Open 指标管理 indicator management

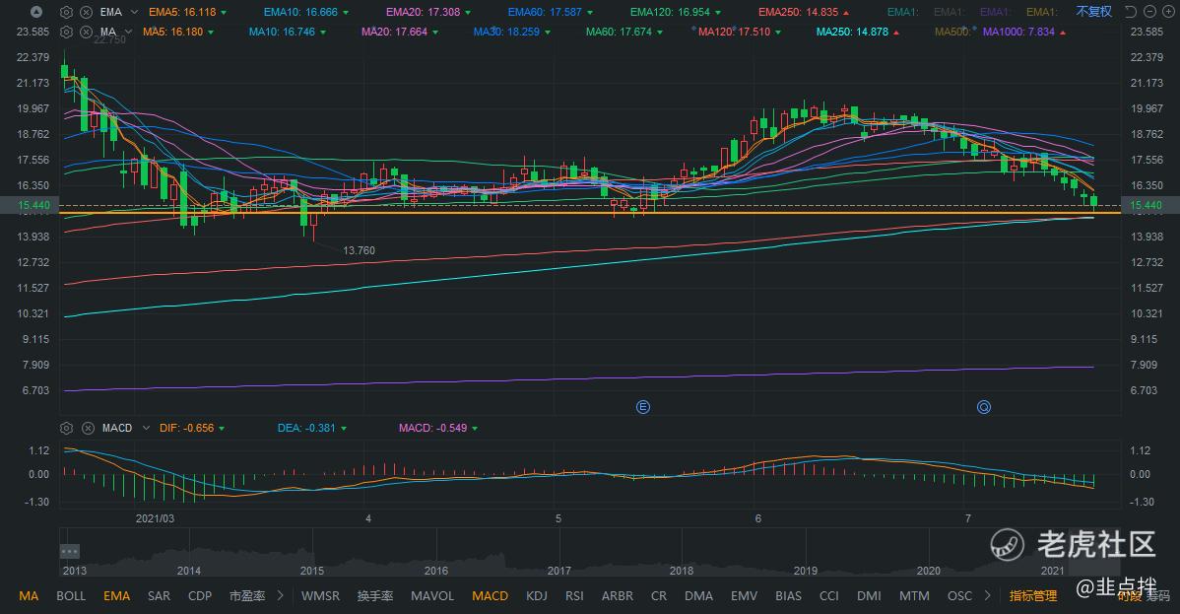1032,596
